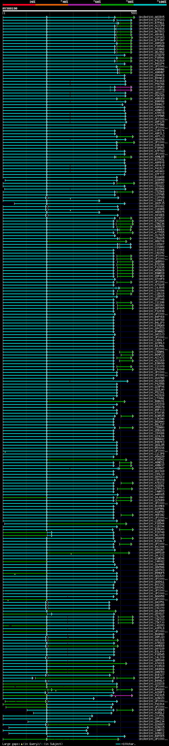
Task: Click the white query sequence bar
Action: (70, 11)
